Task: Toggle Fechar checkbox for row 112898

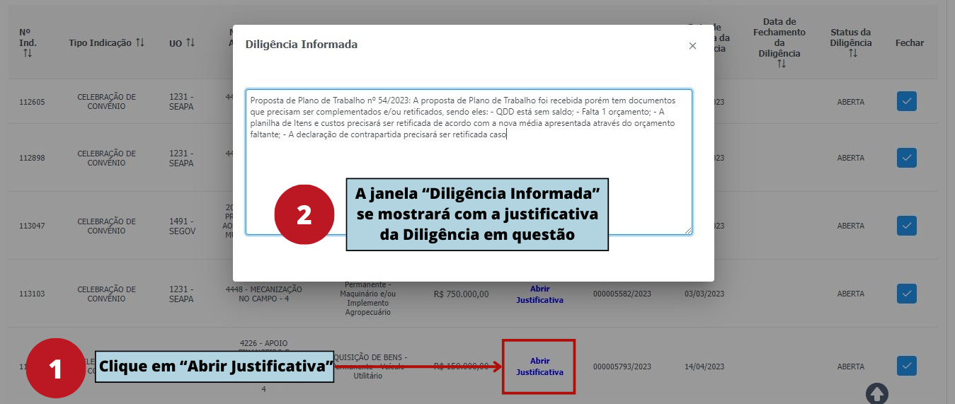Action: click(x=906, y=158)
